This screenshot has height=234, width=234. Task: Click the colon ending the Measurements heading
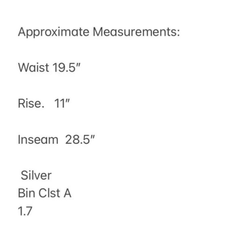178,33
